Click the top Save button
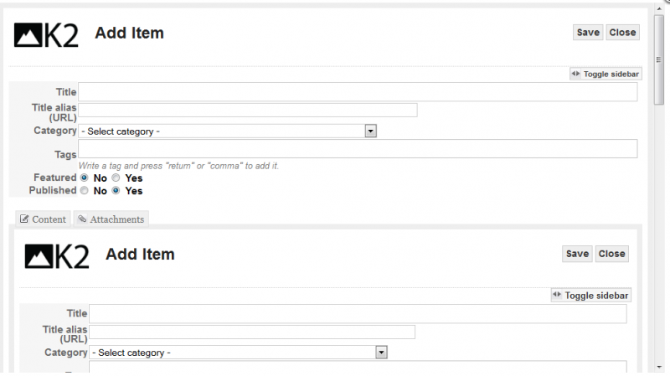670x376 pixels. pos(588,33)
